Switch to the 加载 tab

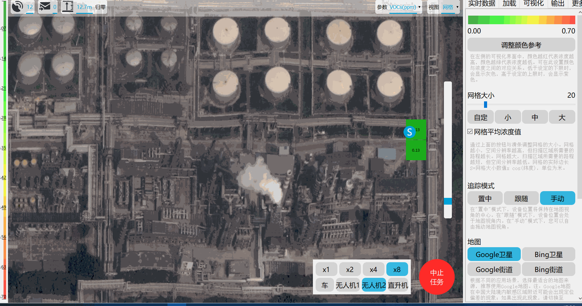point(509,3)
